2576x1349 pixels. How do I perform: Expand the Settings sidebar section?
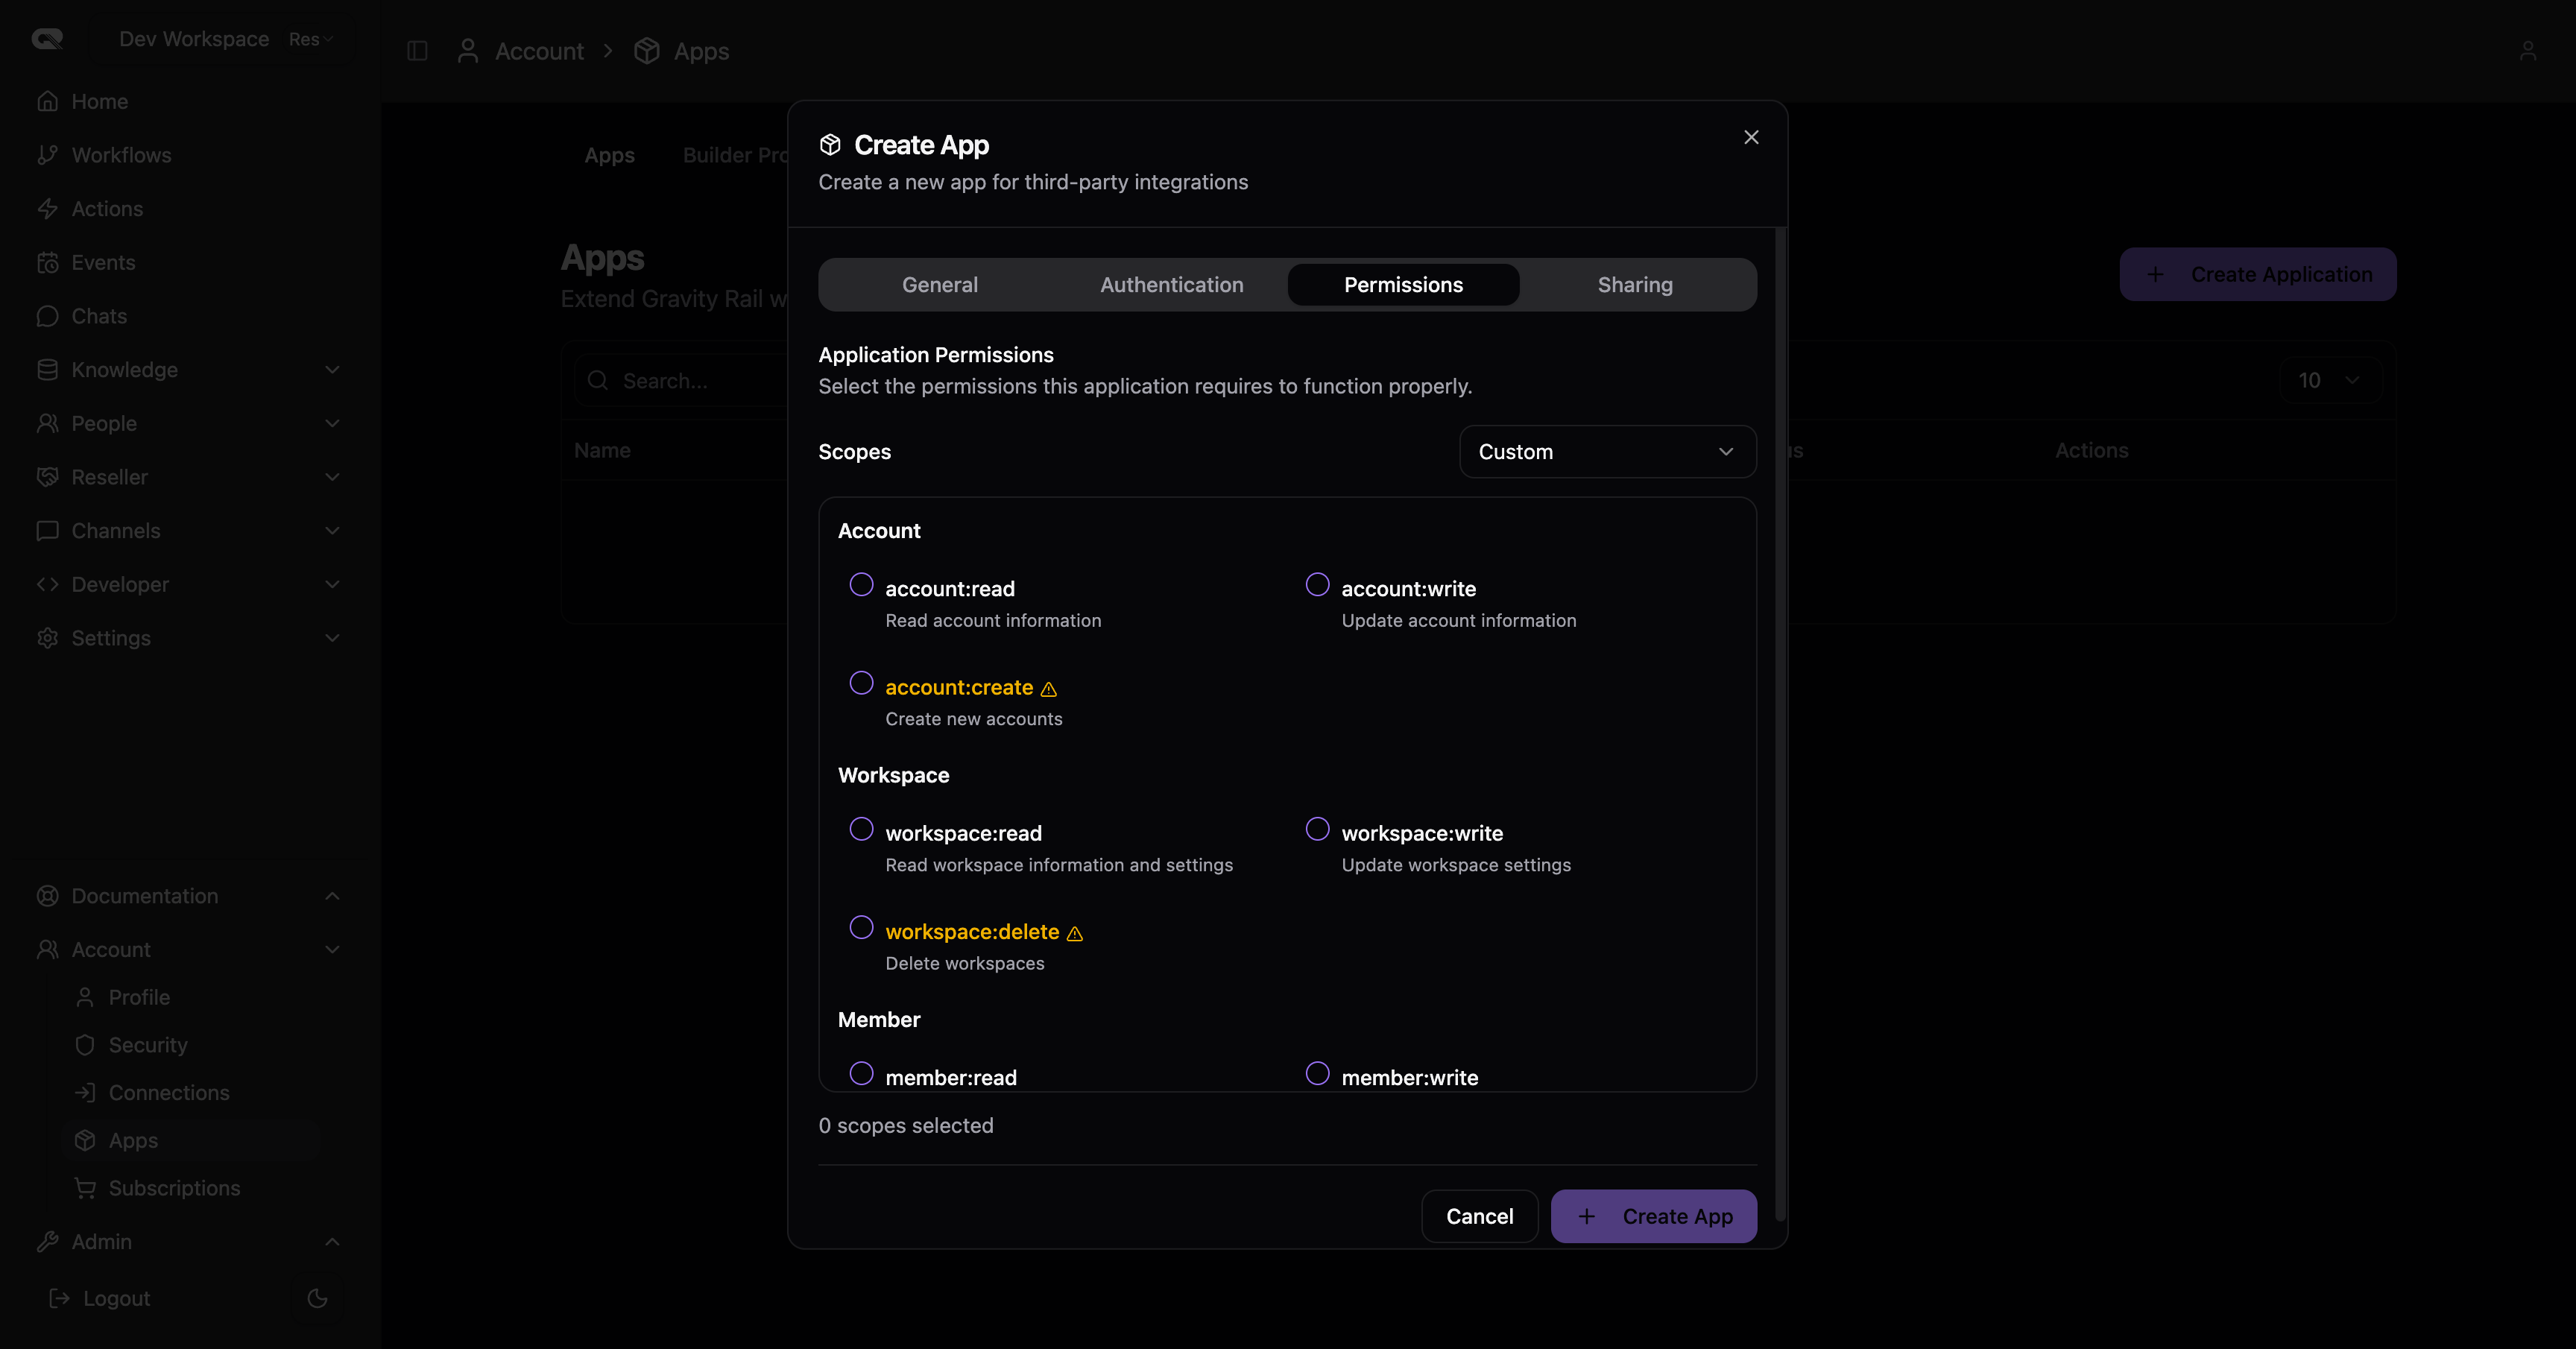[x=332, y=638]
